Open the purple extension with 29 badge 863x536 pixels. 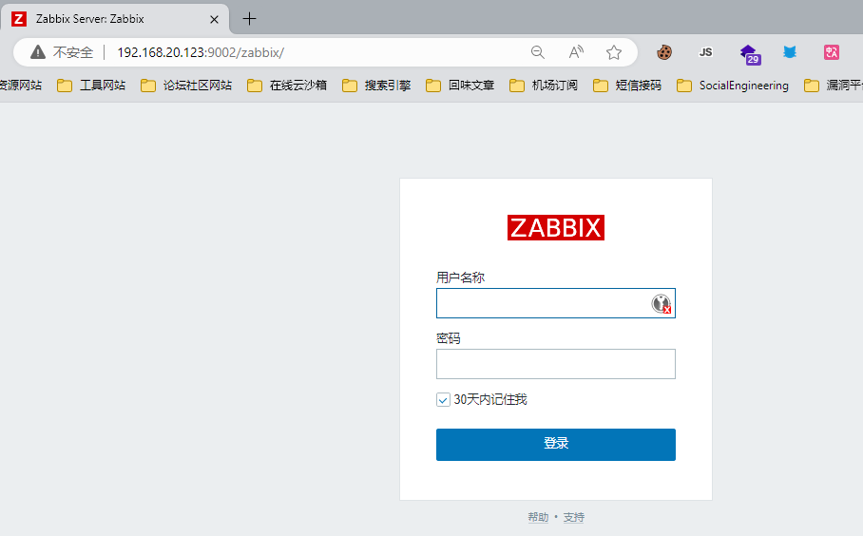pos(750,54)
